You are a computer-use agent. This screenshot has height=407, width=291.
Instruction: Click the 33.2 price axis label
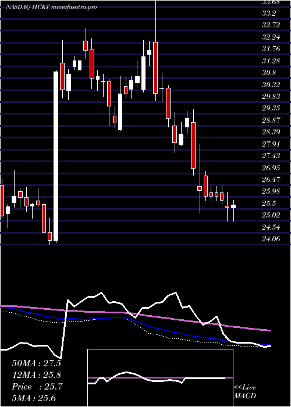[269, 13]
